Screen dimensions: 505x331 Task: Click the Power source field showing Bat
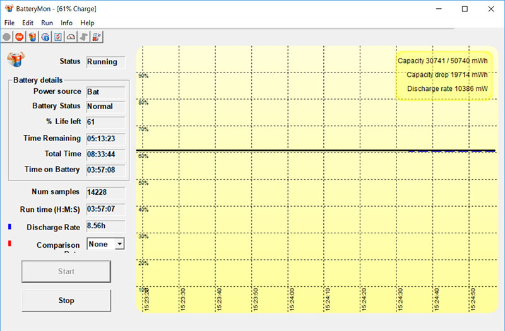pos(105,92)
